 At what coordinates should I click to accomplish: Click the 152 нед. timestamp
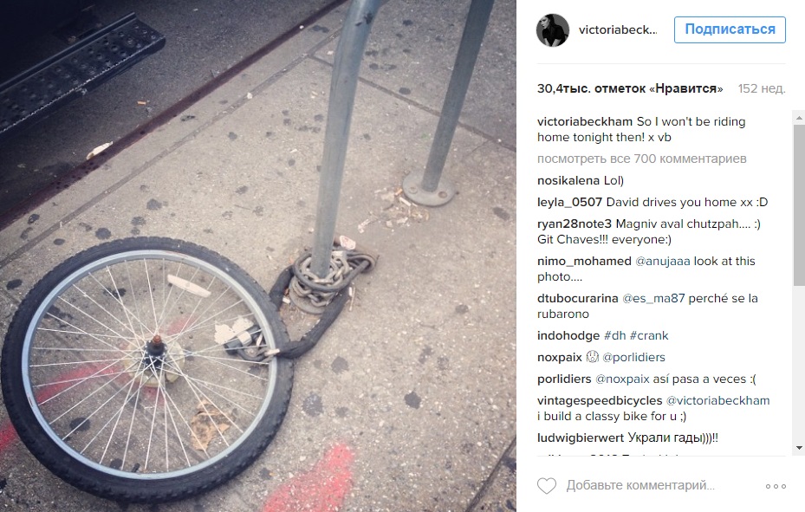click(762, 88)
